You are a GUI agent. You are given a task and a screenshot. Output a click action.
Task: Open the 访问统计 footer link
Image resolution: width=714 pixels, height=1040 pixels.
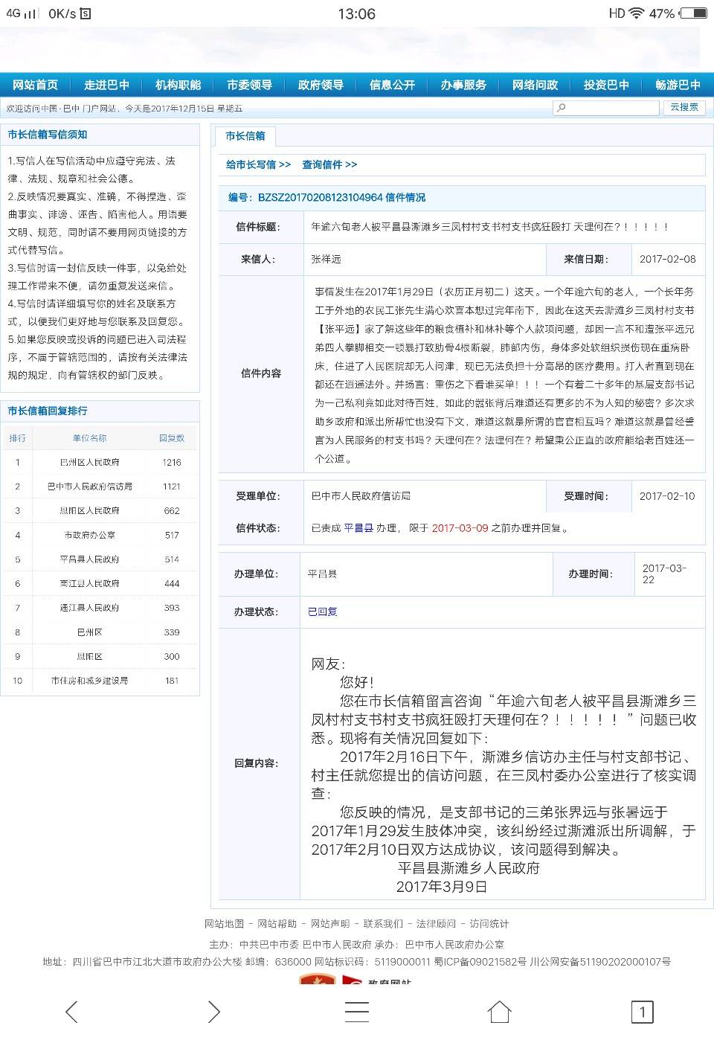pyautogui.click(x=489, y=924)
